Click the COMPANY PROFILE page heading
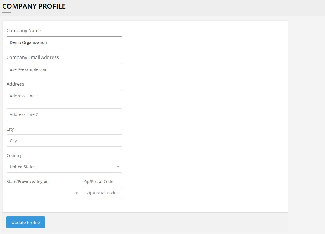325x234 pixels. click(x=34, y=6)
